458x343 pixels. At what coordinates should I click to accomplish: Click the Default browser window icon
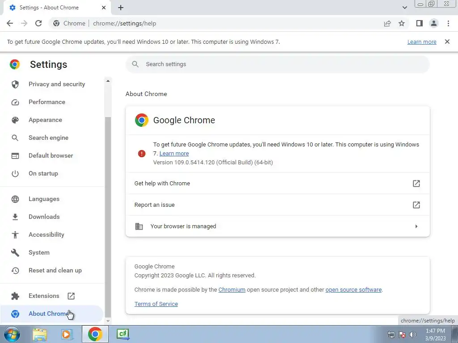tap(15, 156)
